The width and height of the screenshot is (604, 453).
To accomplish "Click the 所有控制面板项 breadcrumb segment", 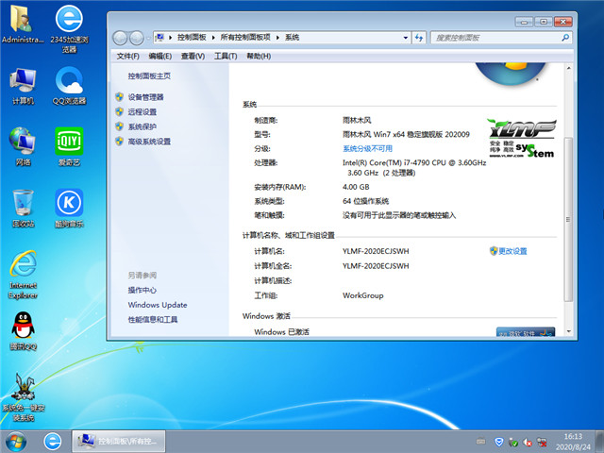I will (x=245, y=38).
